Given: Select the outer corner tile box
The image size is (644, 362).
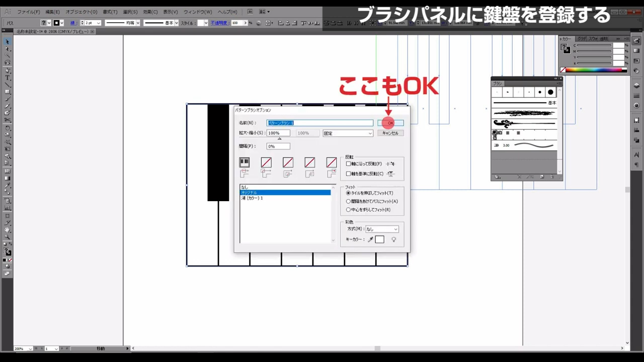Looking at the screenshot, I should point(266,162).
